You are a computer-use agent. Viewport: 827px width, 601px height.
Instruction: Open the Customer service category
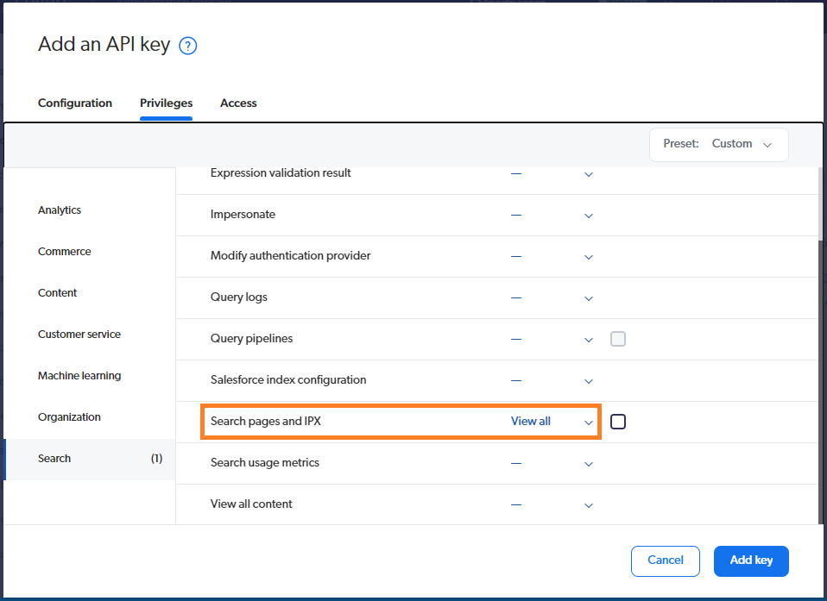(x=79, y=334)
